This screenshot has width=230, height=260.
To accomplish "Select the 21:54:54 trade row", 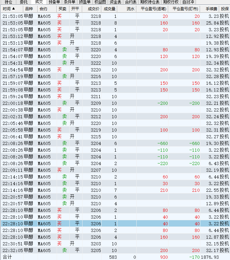I will point(115,70).
